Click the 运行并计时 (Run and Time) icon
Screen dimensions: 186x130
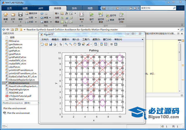121,14
